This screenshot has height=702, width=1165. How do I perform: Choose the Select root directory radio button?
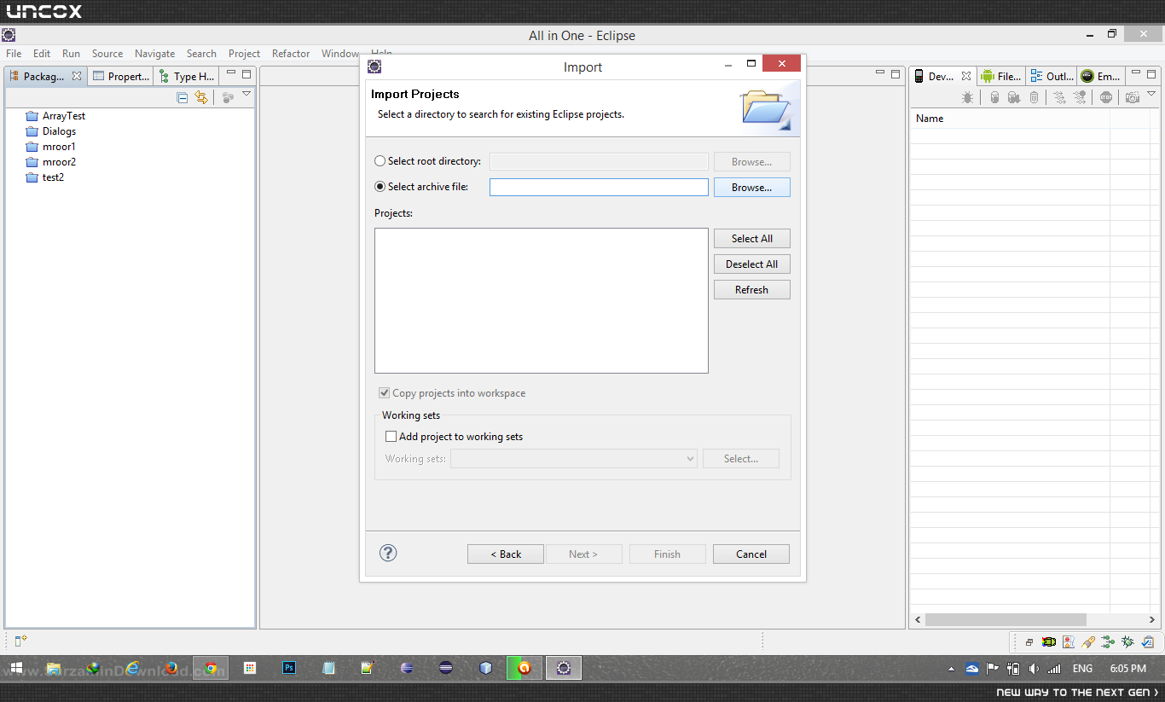380,161
